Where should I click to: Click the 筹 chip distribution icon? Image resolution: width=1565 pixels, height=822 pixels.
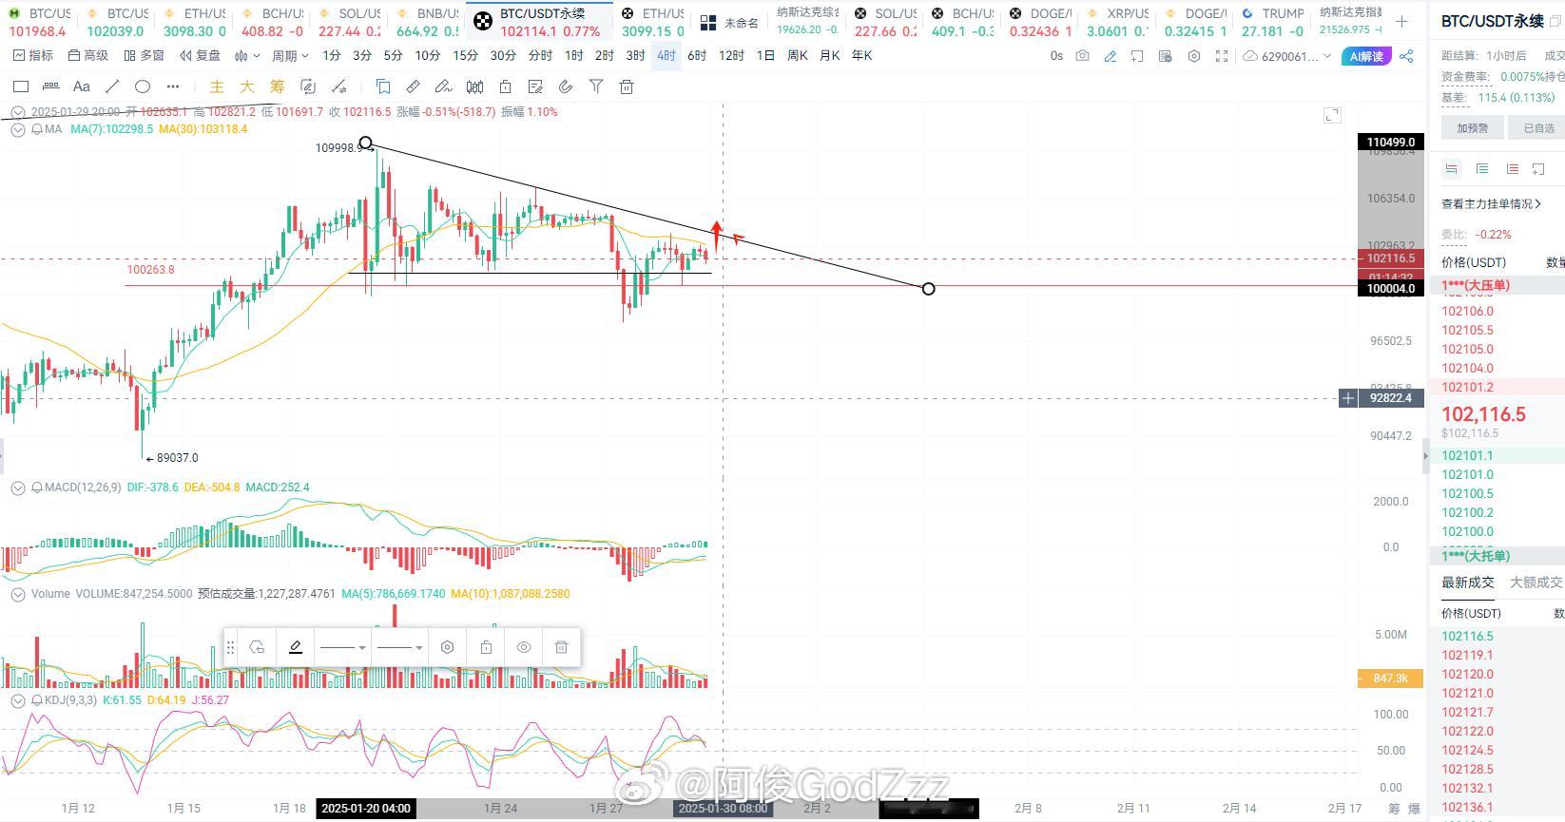[x=277, y=86]
